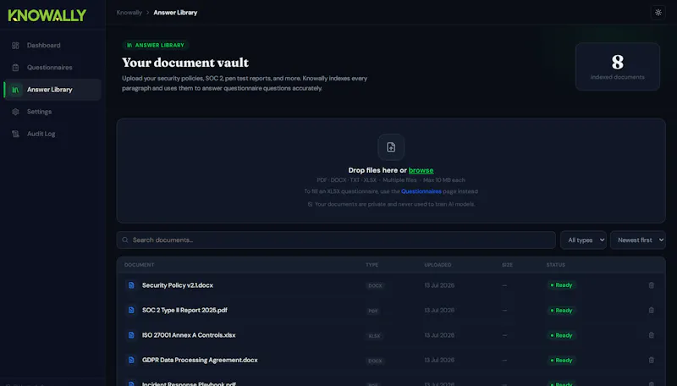Open GDPR Data Processing Agreement.docx

coord(200,360)
